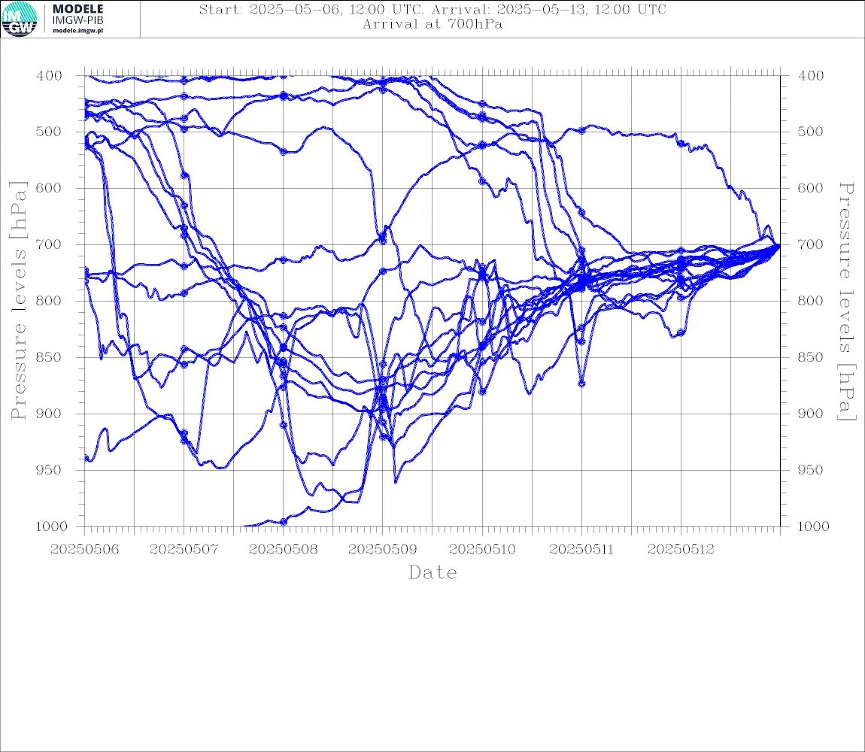This screenshot has width=865, height=752.
Task: Click the 500 hPa trajectory marker on 20250511
Action: click(x=581, y=131)
